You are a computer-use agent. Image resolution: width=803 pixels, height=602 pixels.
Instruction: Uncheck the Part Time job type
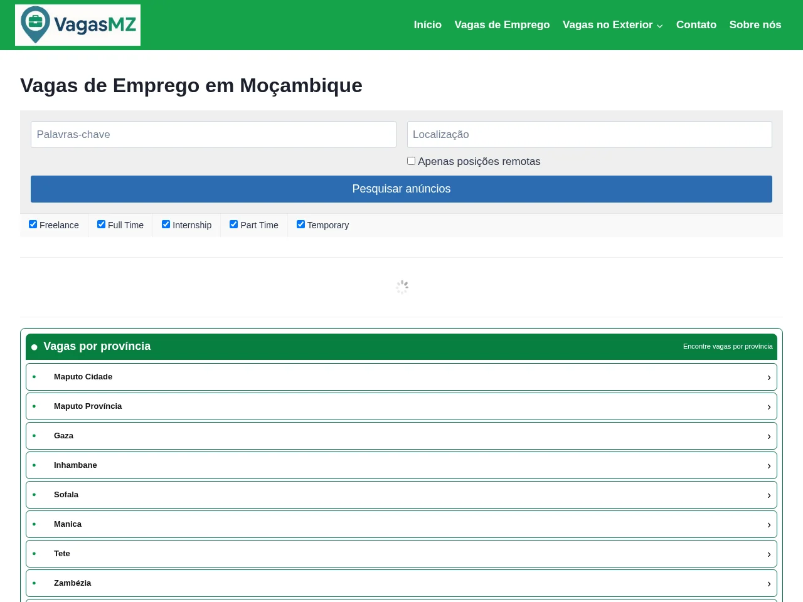[234, 224]
